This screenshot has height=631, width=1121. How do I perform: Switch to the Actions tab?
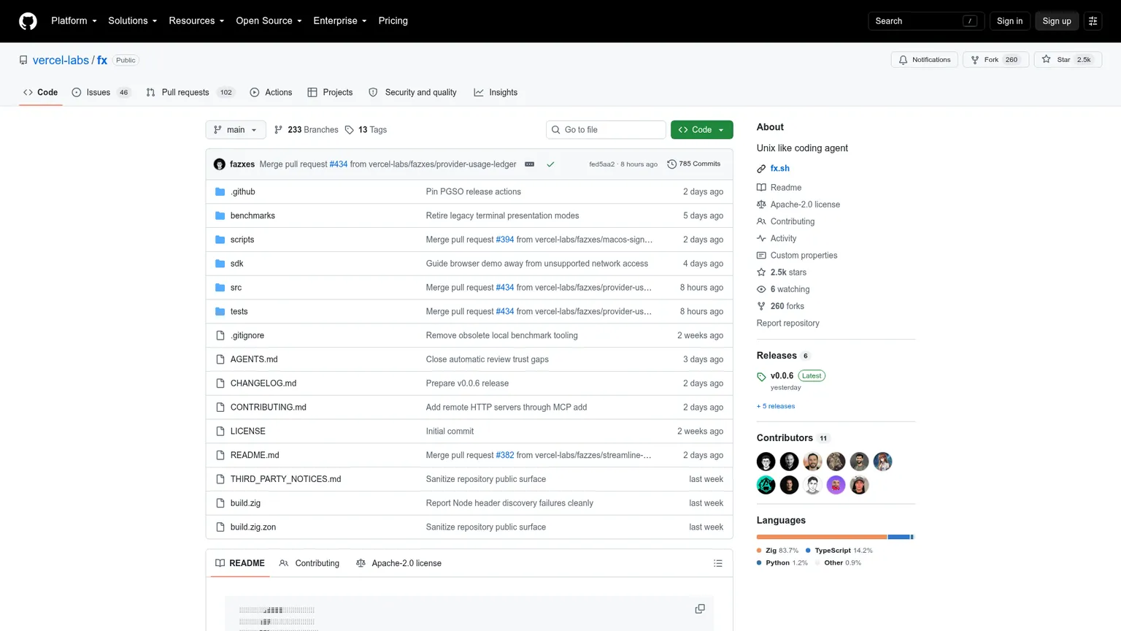tap(271, 93)
